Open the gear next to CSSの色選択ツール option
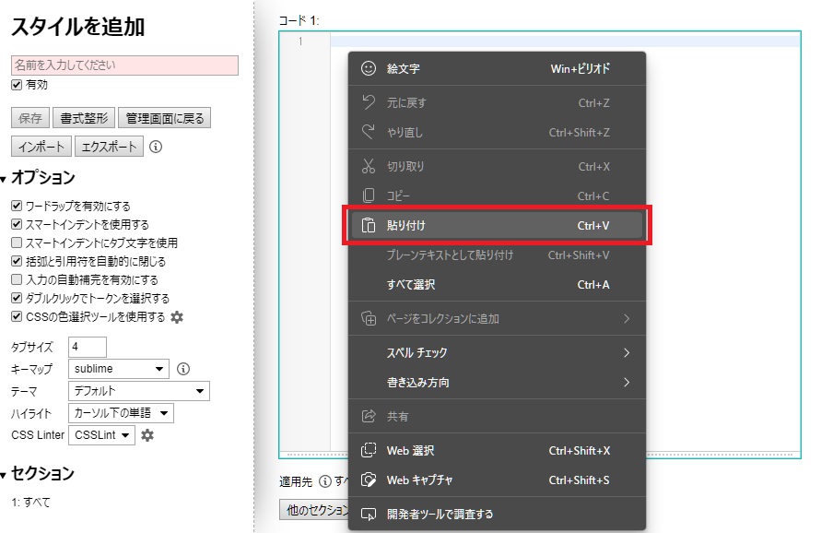Screen dimensions: 821x533 pos(177,316)
